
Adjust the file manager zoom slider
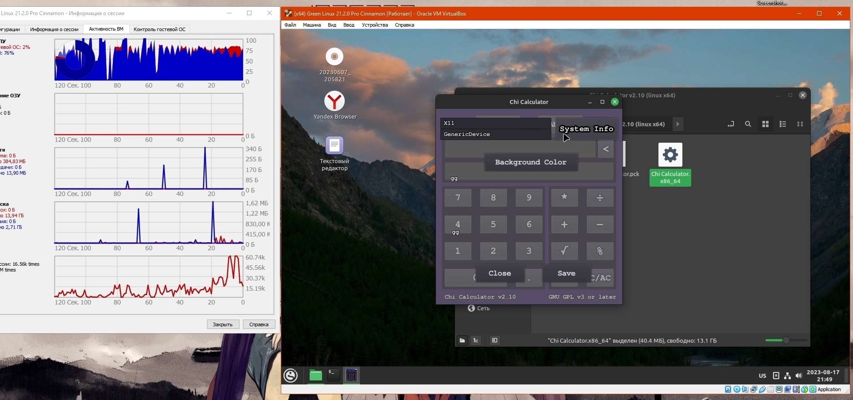point(786,340)
